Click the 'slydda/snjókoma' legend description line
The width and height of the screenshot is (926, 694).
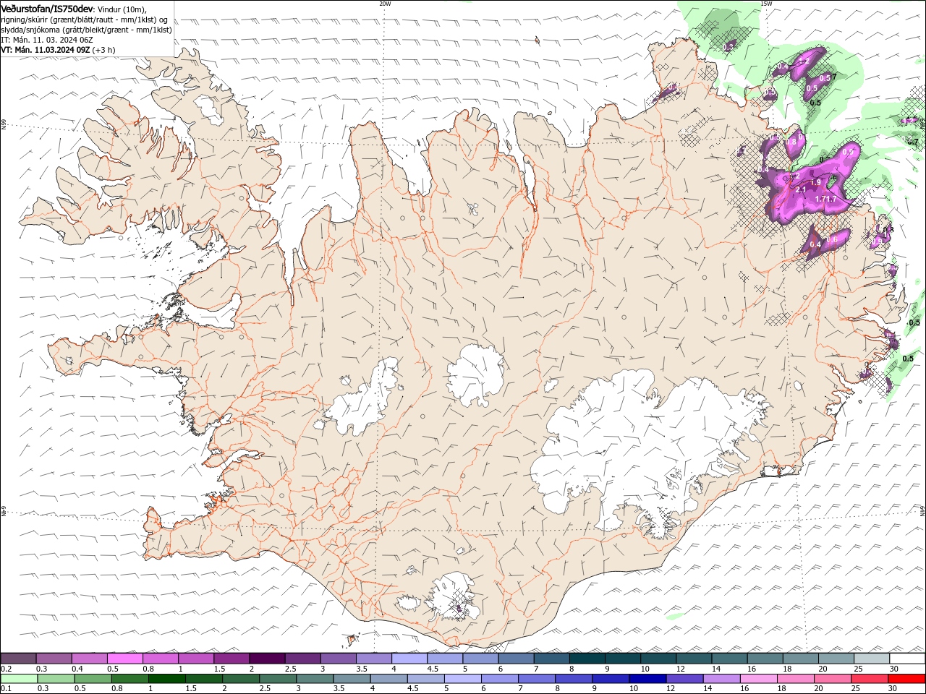click(86, 30)
